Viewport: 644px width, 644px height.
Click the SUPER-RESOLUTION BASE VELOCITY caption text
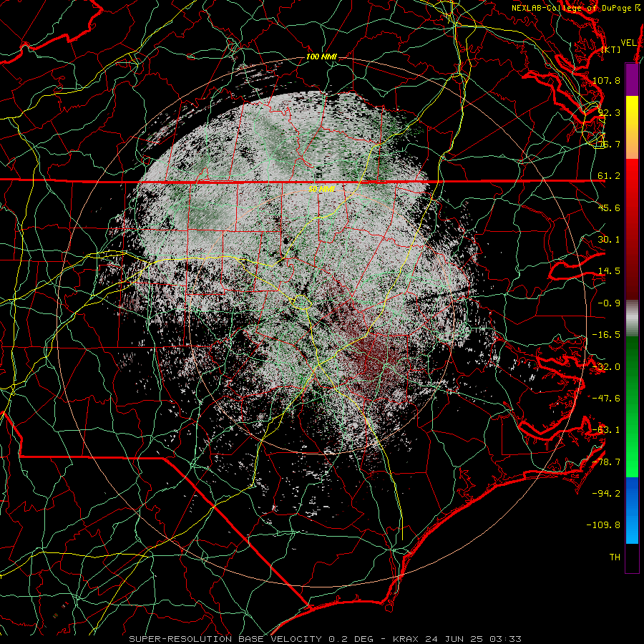(x=225, y=639)
